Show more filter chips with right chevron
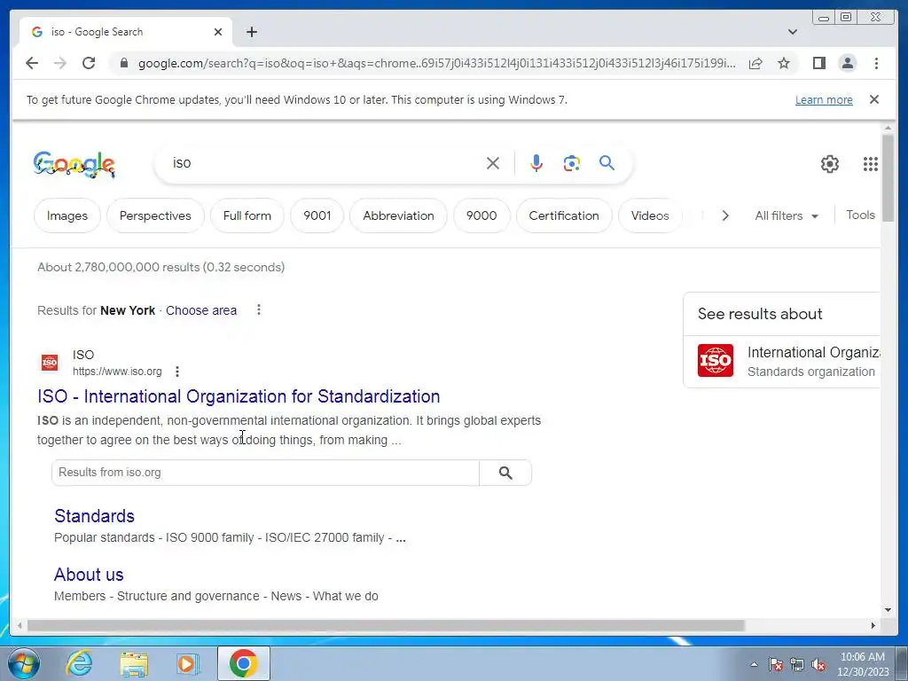Image resolution: width=908 pixels, height=681 pixels. 725,215
